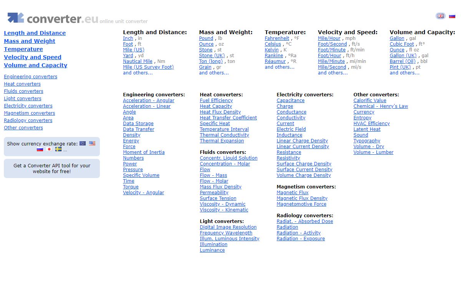This screenshot has width=461, height=284.
Task: Open Velocity - Angular converter
Action: [x=143, y=193]
